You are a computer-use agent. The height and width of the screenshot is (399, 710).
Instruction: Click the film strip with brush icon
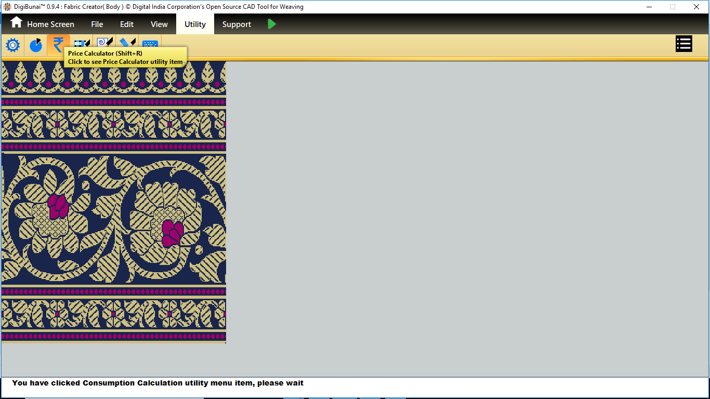point(82,43)
